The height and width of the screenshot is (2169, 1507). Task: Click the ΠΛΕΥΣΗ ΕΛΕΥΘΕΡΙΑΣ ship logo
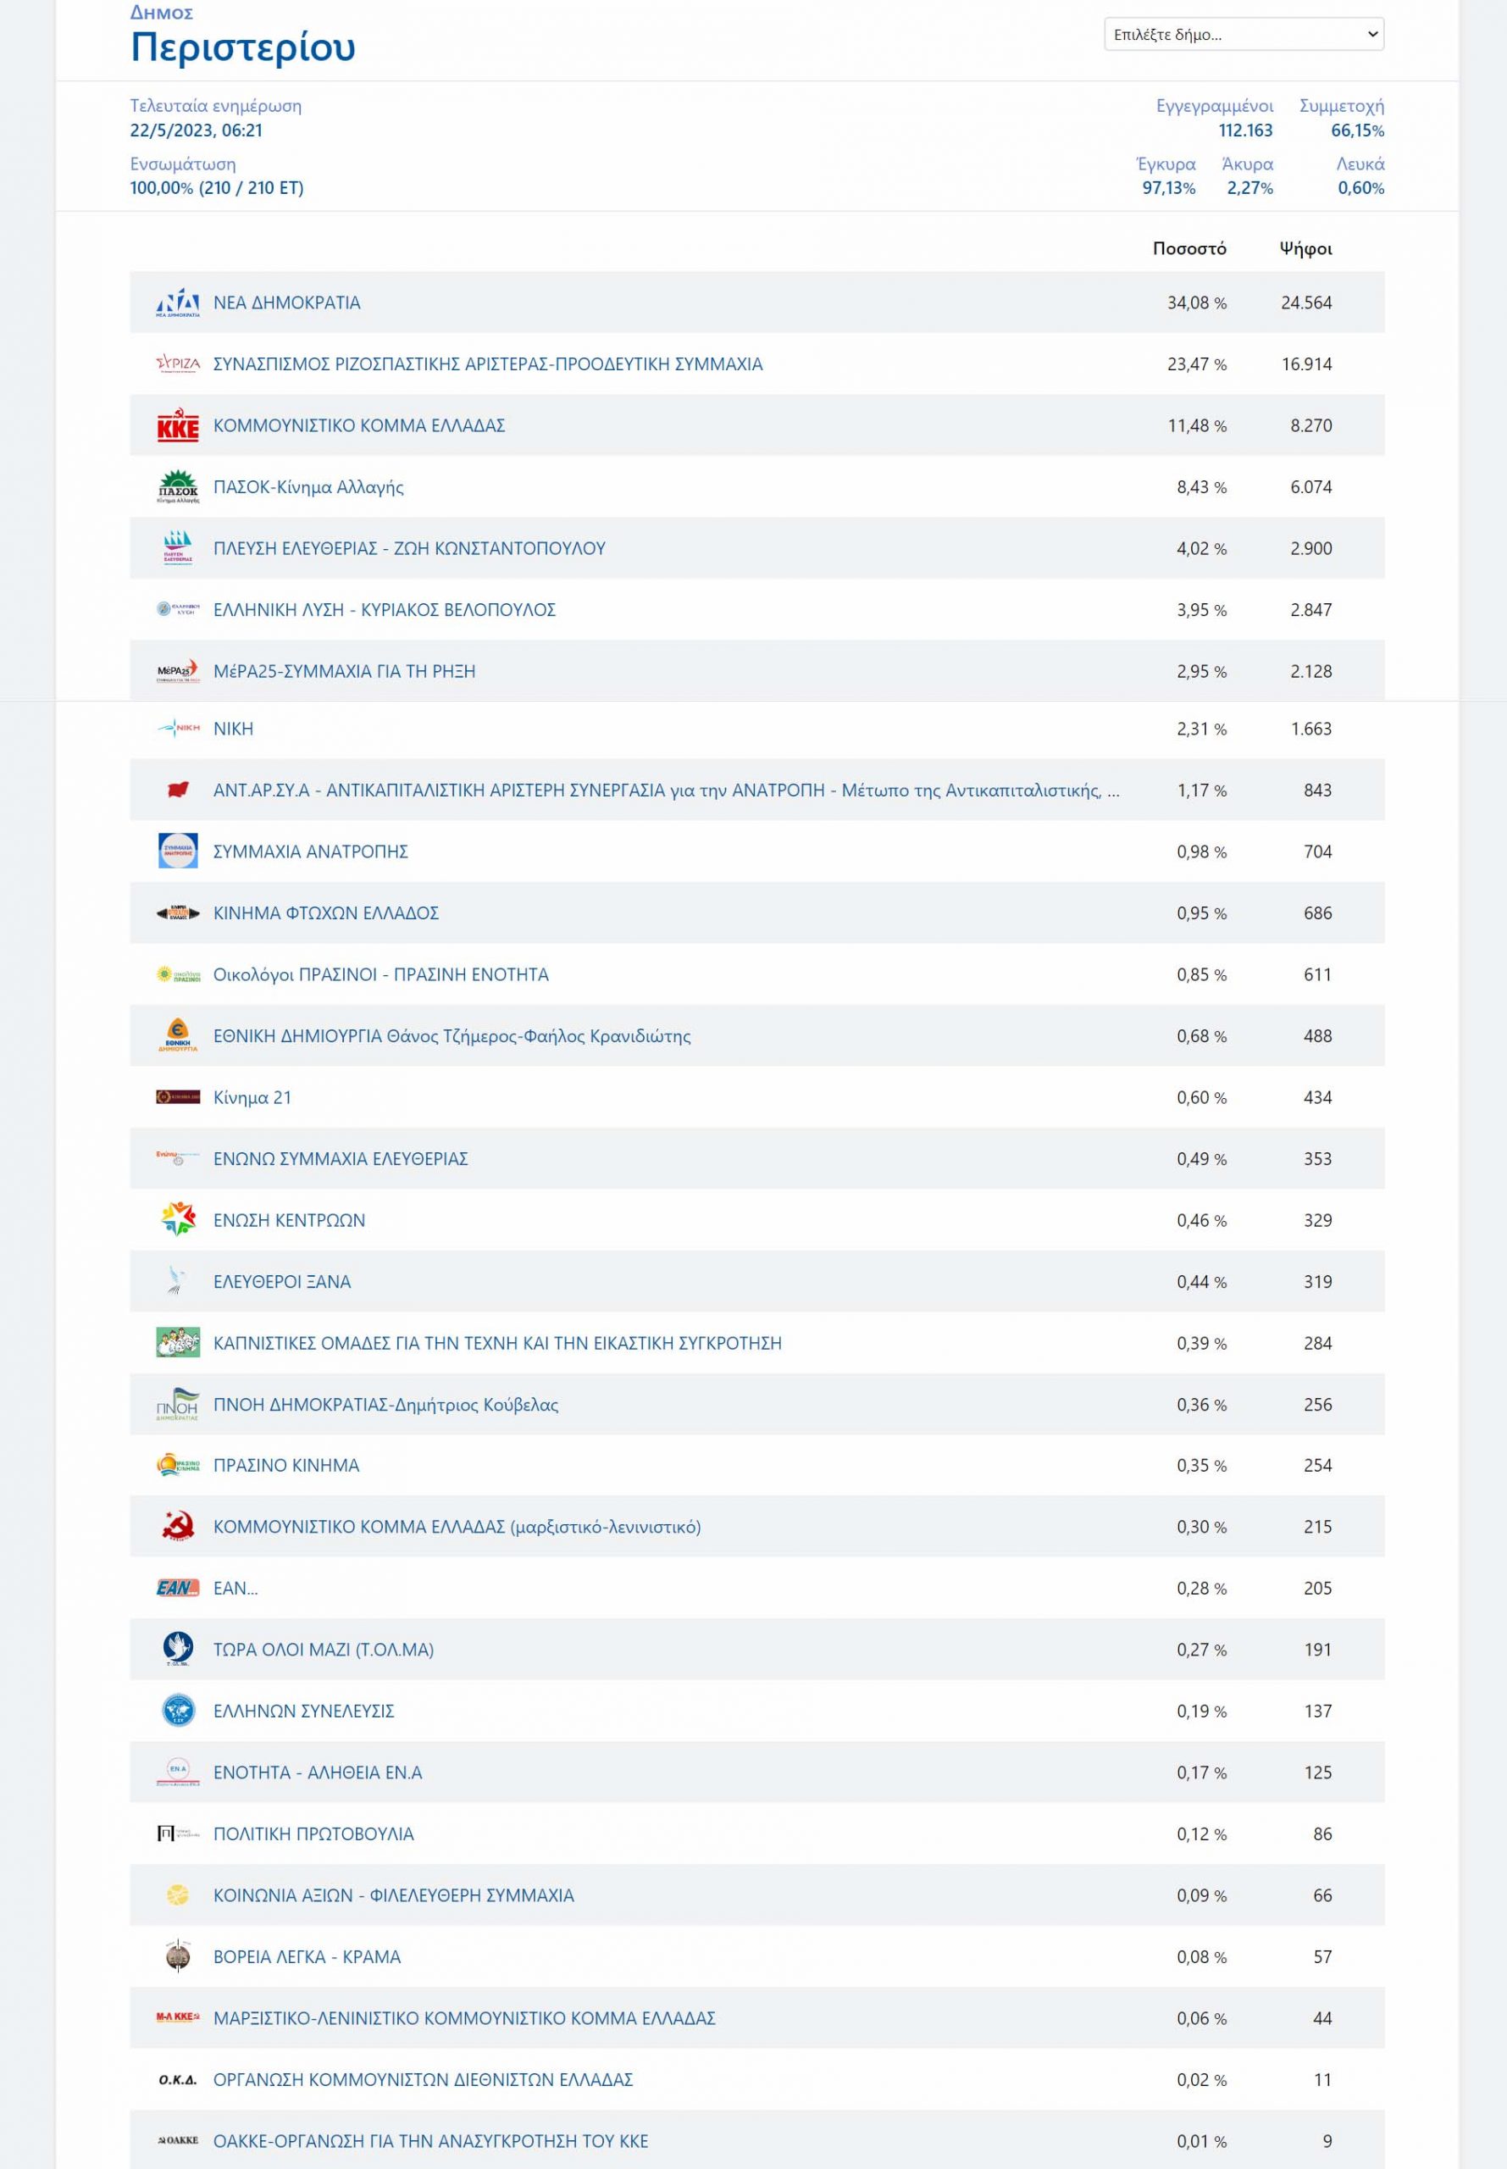178,549
